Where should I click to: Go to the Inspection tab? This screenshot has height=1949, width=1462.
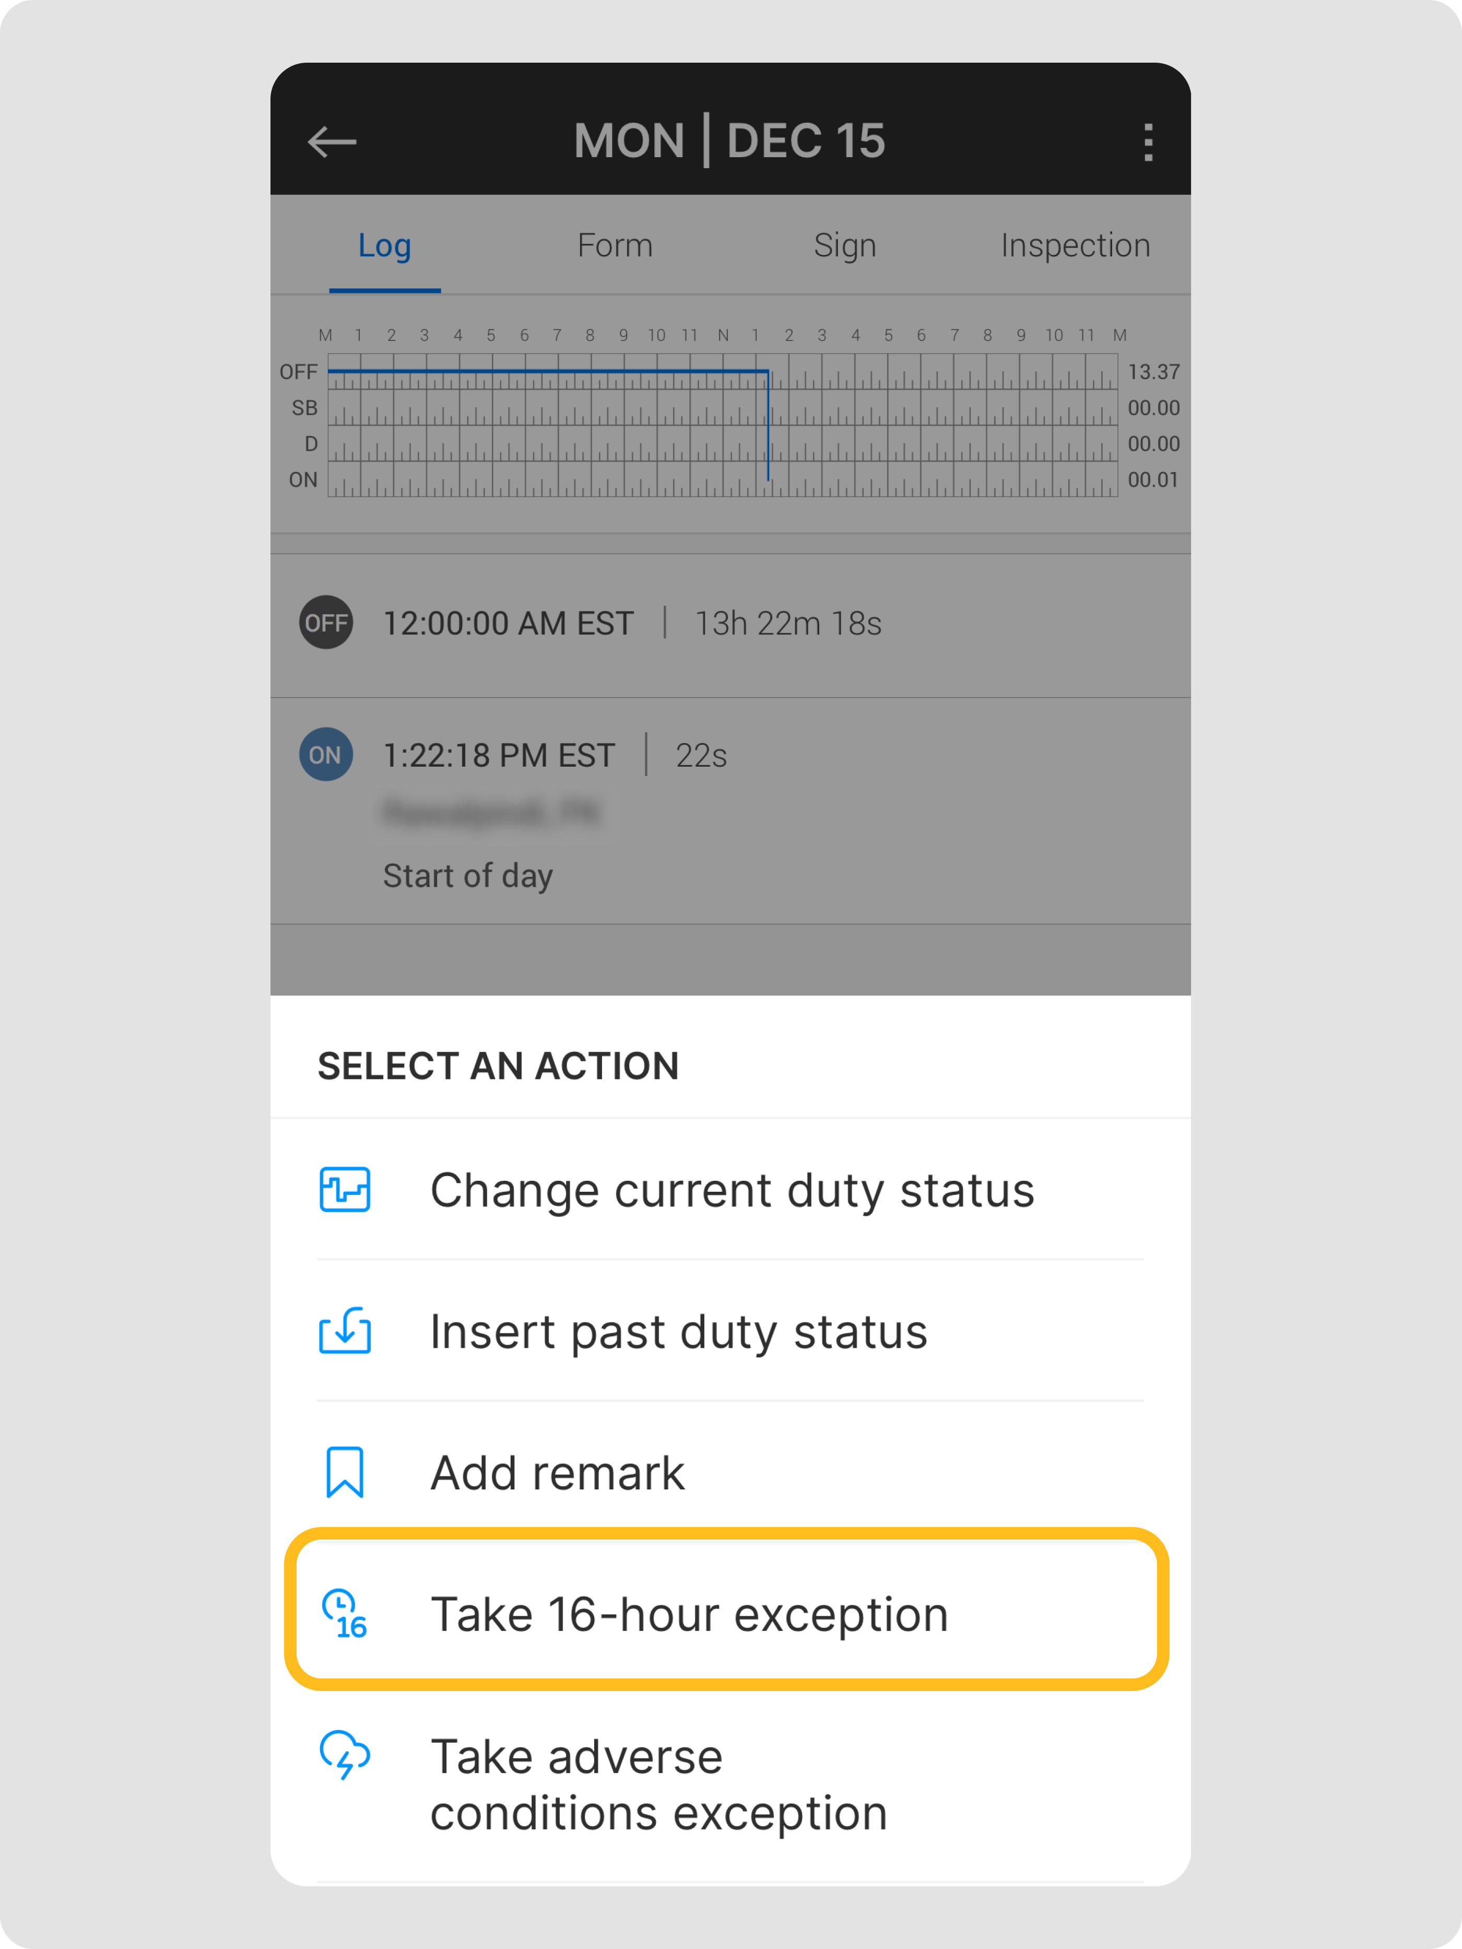coord(1075,246)
